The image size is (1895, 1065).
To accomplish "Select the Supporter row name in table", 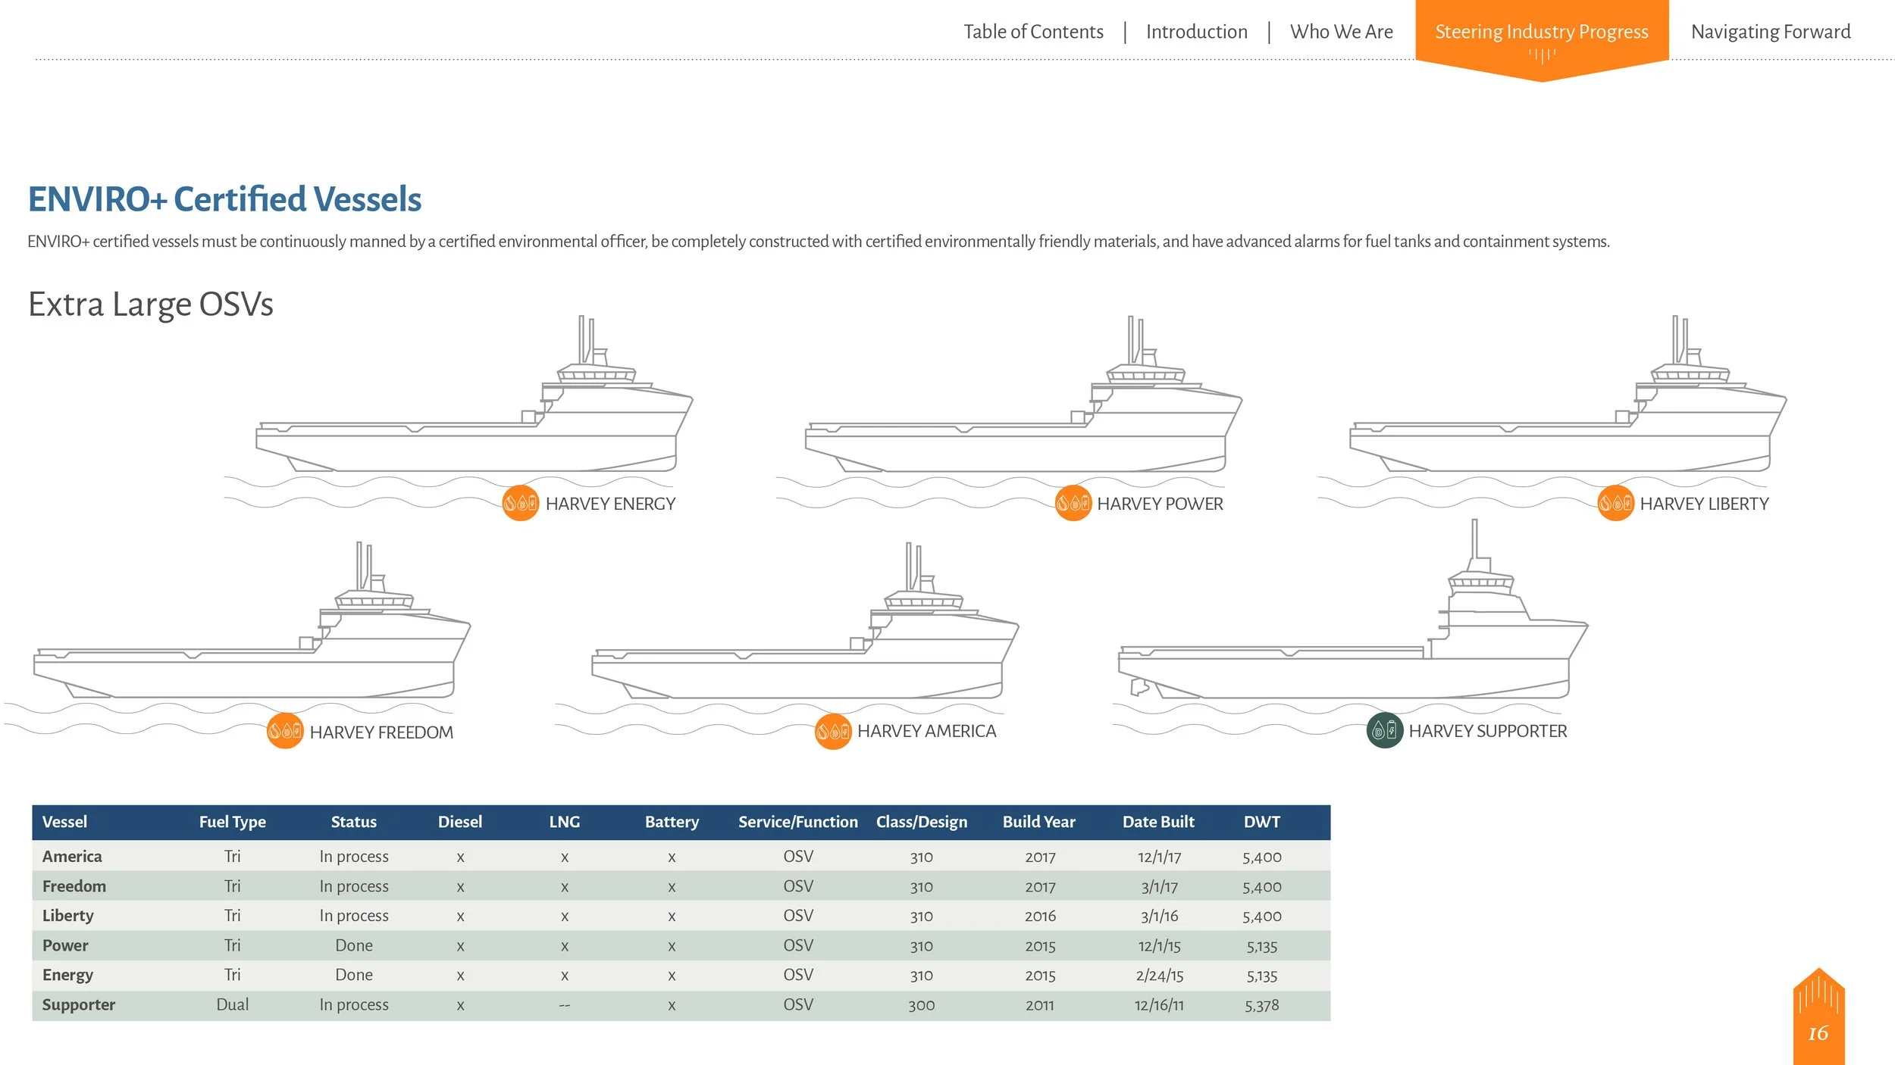I will pyautogui.click(x=78, y=1004).
